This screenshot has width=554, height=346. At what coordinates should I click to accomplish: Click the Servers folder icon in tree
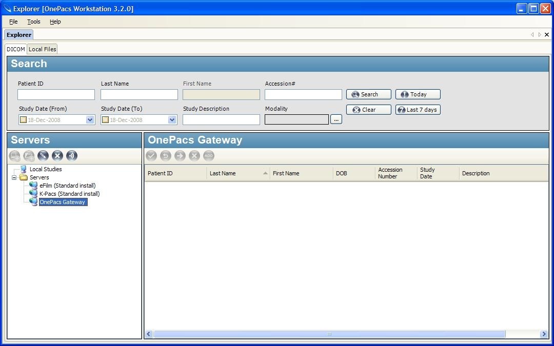(24, 177)
